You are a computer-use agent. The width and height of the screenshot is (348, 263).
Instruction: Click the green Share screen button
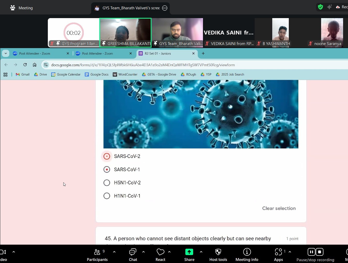click(189, 252)
